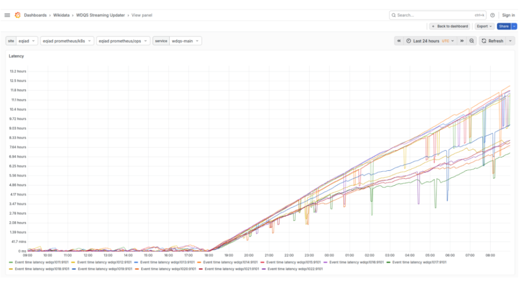Open the hamburger navigation menu

[7, 15]
